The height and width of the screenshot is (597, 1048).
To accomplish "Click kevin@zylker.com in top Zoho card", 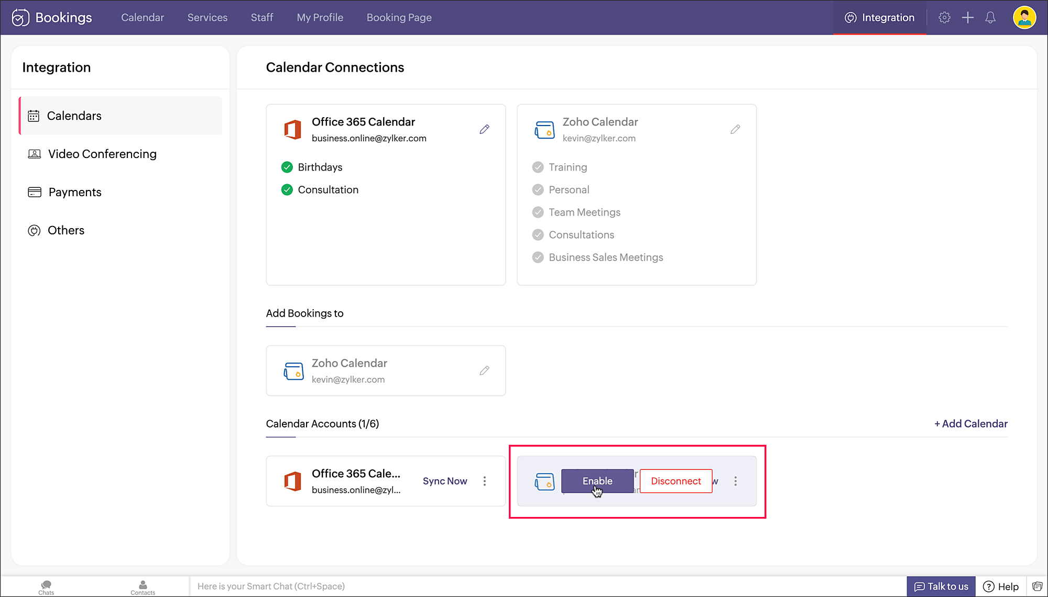I will (x=599, y=138).
